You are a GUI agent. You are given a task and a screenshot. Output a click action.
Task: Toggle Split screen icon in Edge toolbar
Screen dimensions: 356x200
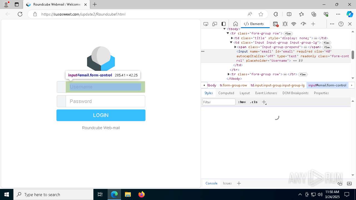tap(289, 14)
